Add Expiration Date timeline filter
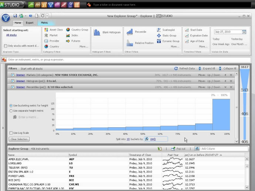 click(196, 35)
